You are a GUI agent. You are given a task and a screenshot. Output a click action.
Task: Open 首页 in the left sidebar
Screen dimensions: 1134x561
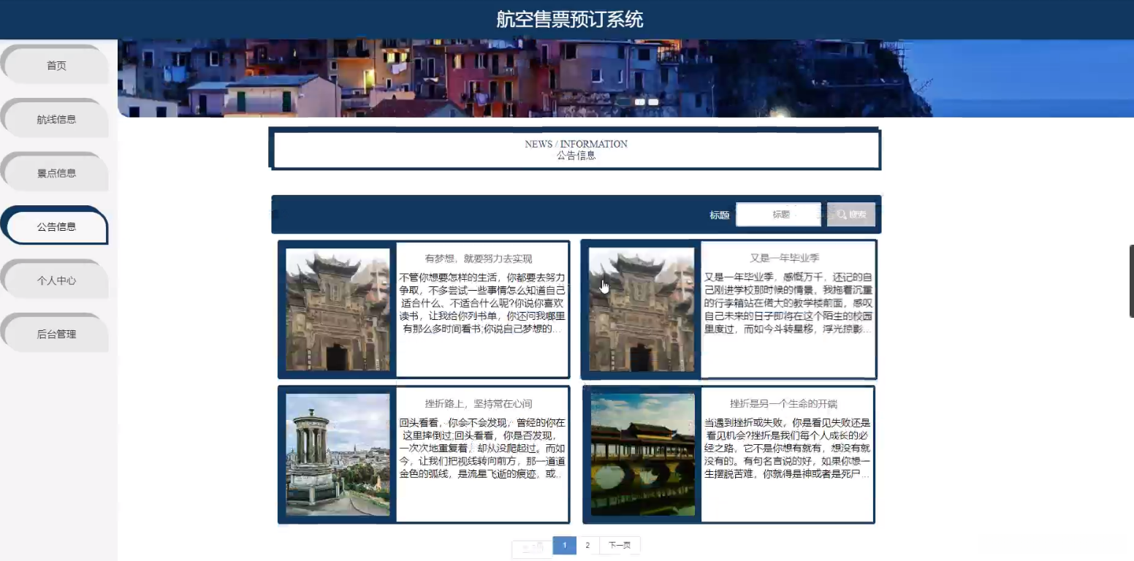[56, 66]
